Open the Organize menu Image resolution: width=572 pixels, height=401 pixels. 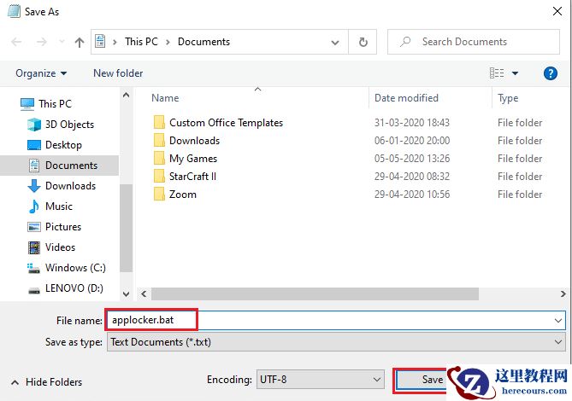41,73
